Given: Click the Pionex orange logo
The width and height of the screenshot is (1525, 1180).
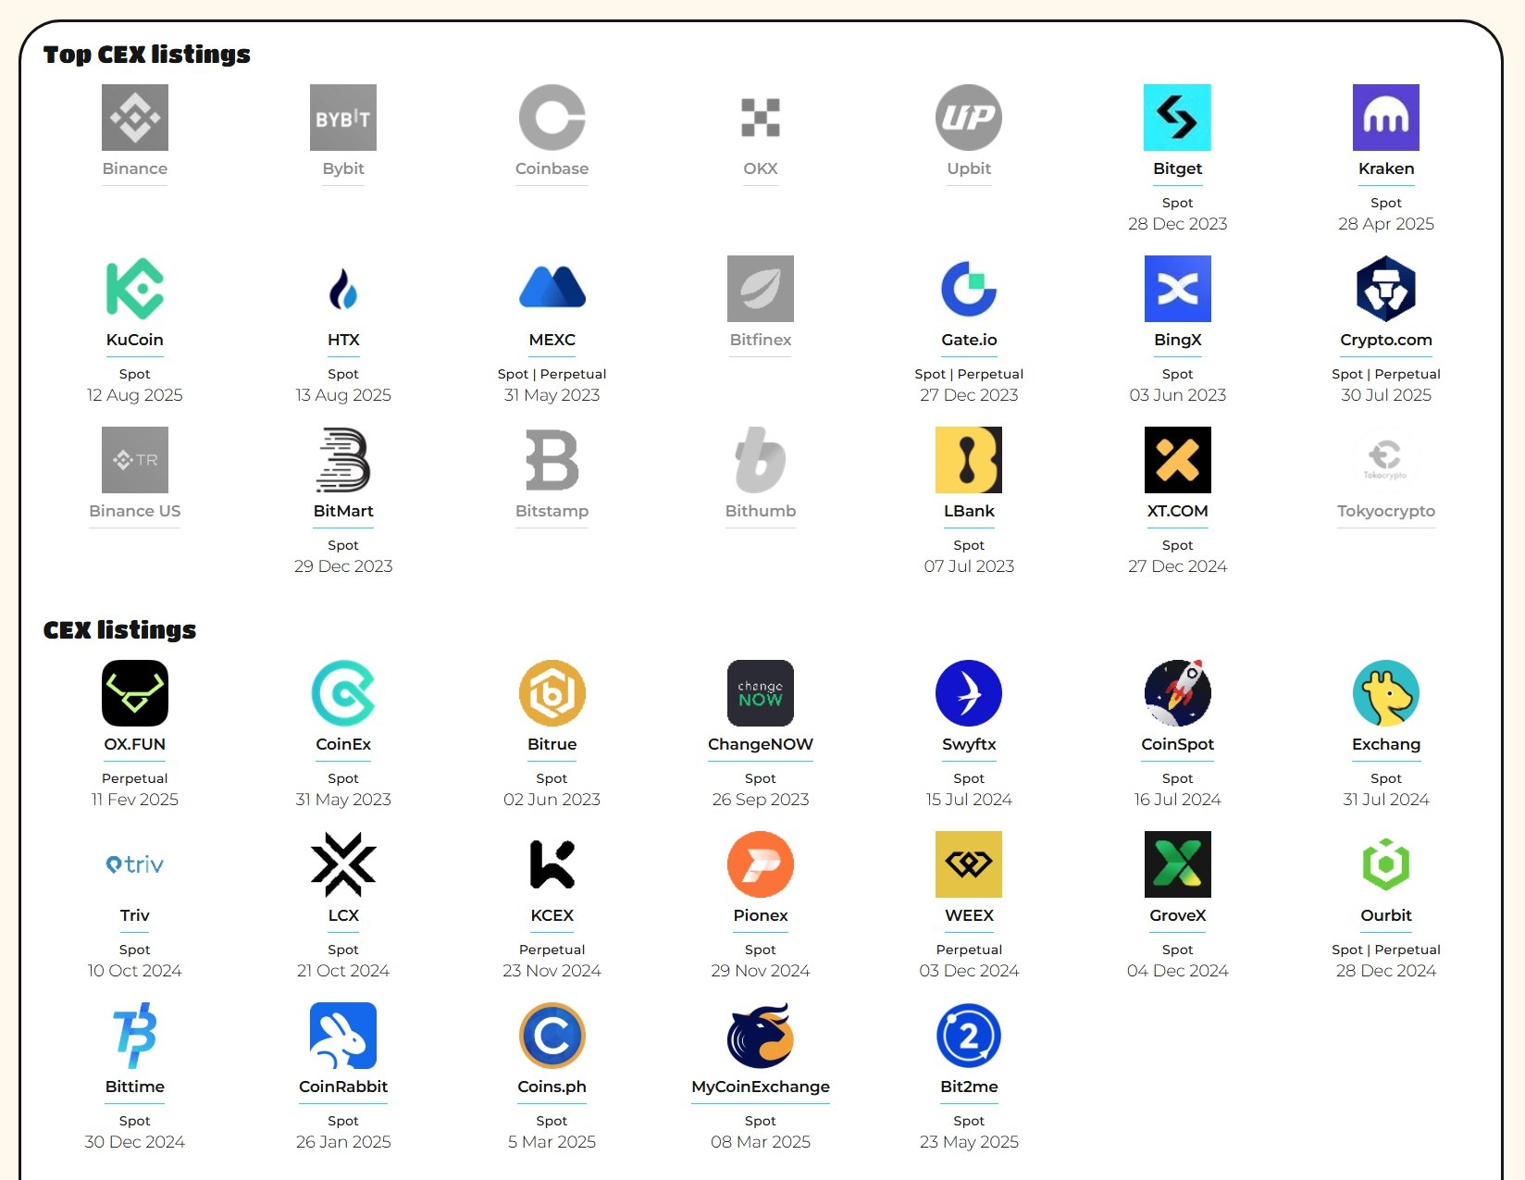Looking at the screenshot, I should click(x=760, y=864).
